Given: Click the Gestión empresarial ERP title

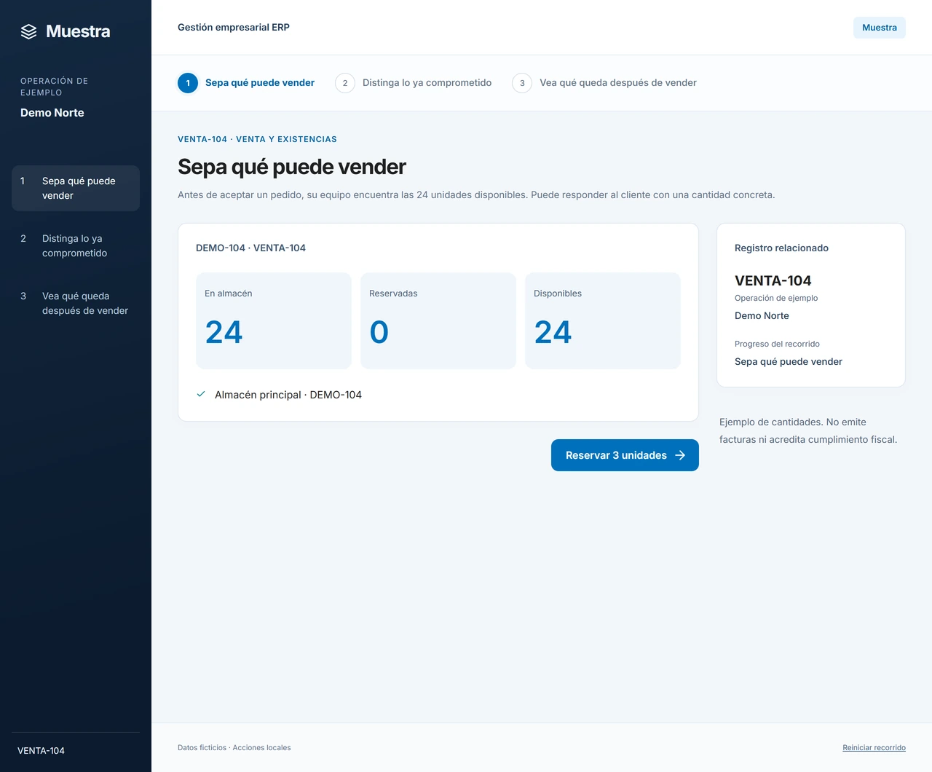Looking at the screenshot, I should (x=234, y=28).
